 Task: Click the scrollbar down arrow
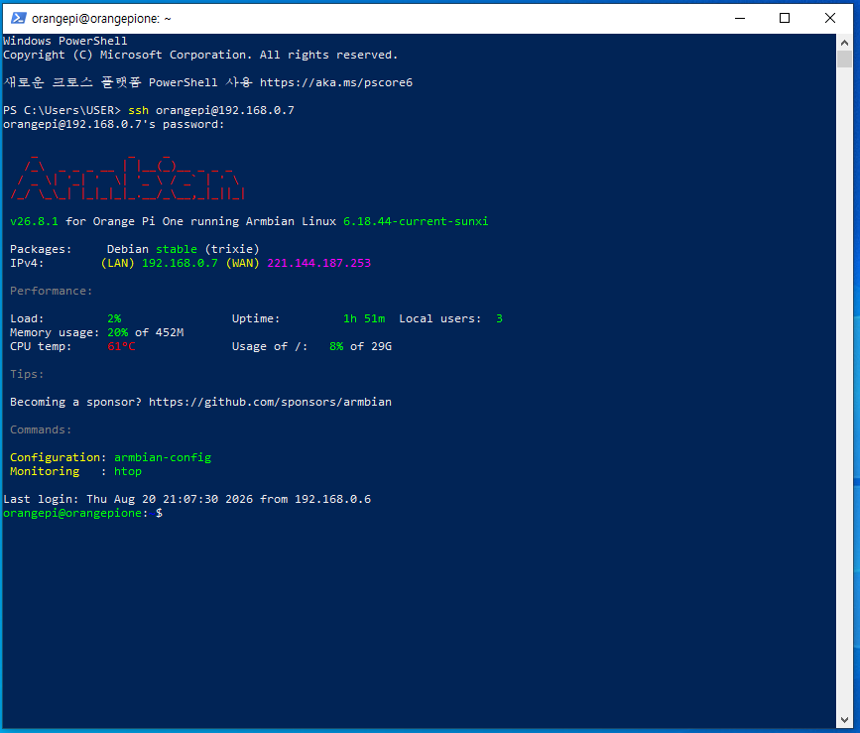845,720
